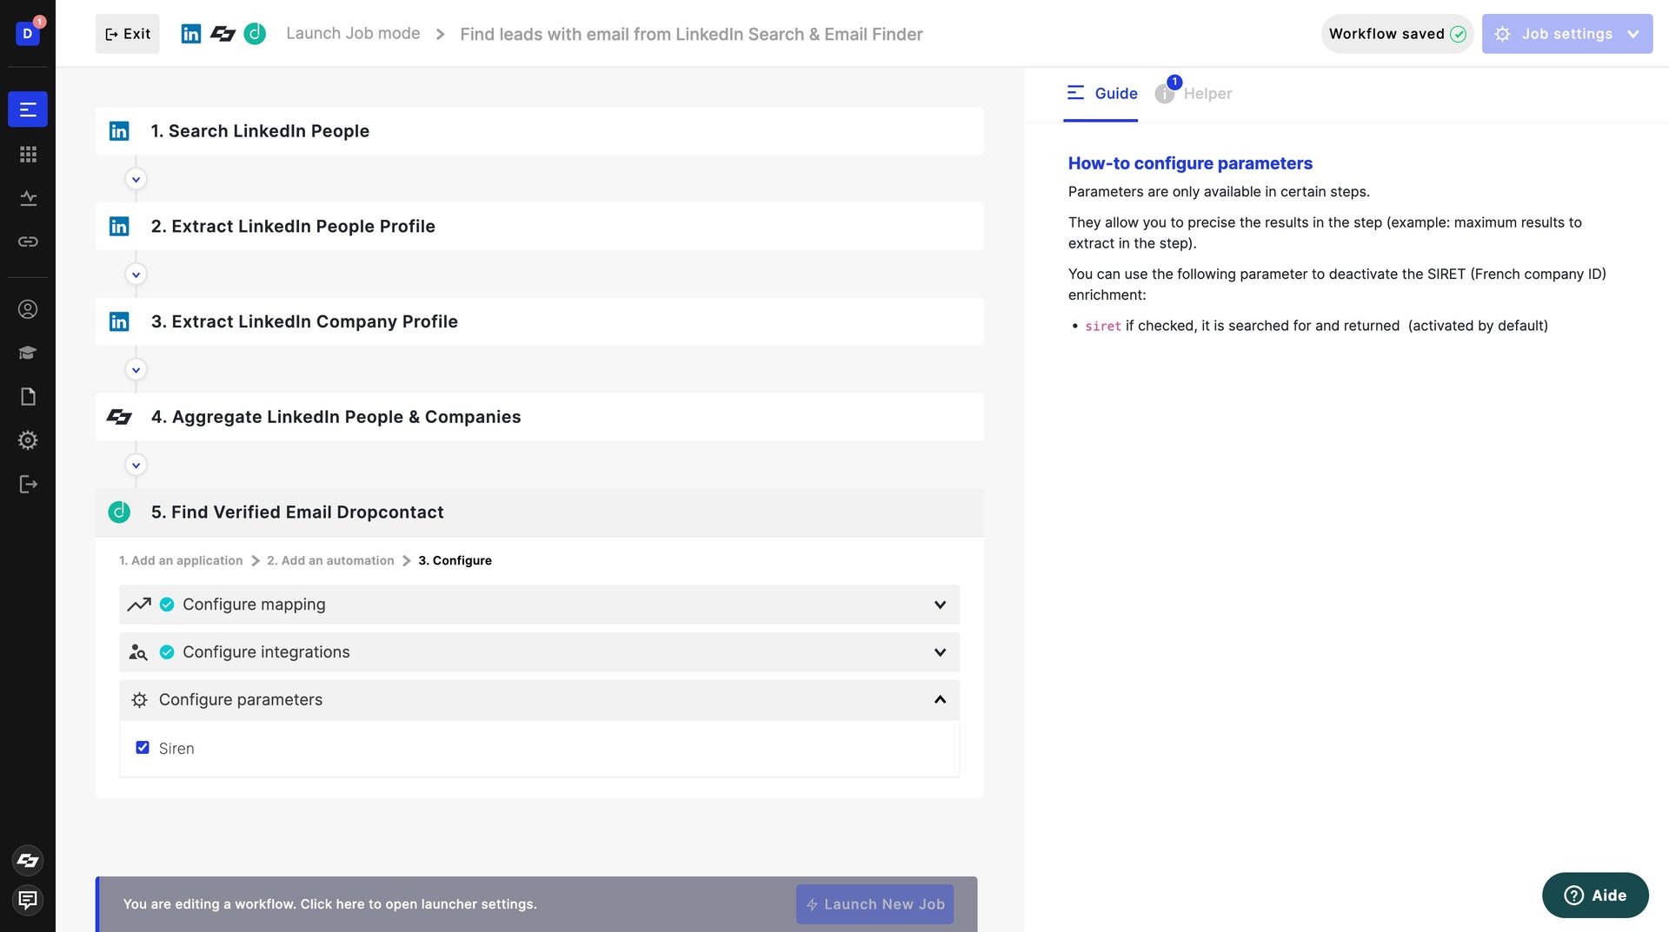
Task: Switch to the Helper tab
Action: tap(1194, 94)
